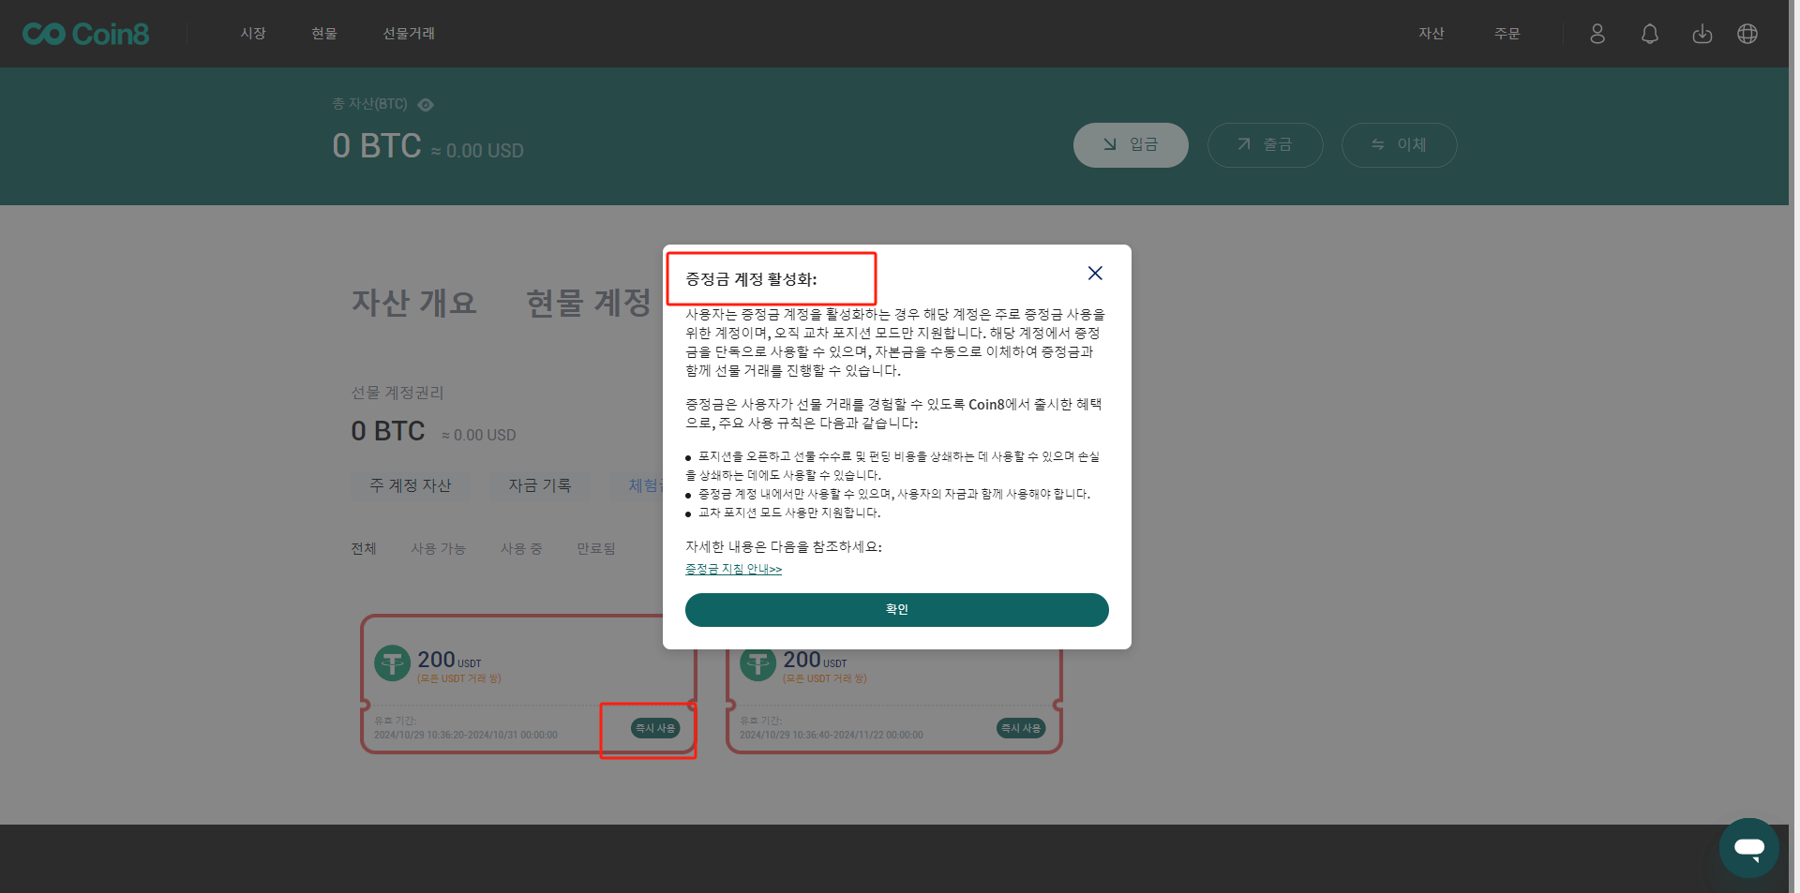
Task: Expand the 자산 menu in header
Action: [x=1431, y=34]
